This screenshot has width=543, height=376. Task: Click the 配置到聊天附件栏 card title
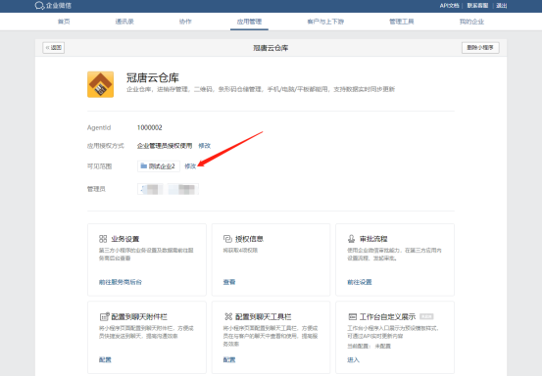pyautogui.click(x=139, y=316)
